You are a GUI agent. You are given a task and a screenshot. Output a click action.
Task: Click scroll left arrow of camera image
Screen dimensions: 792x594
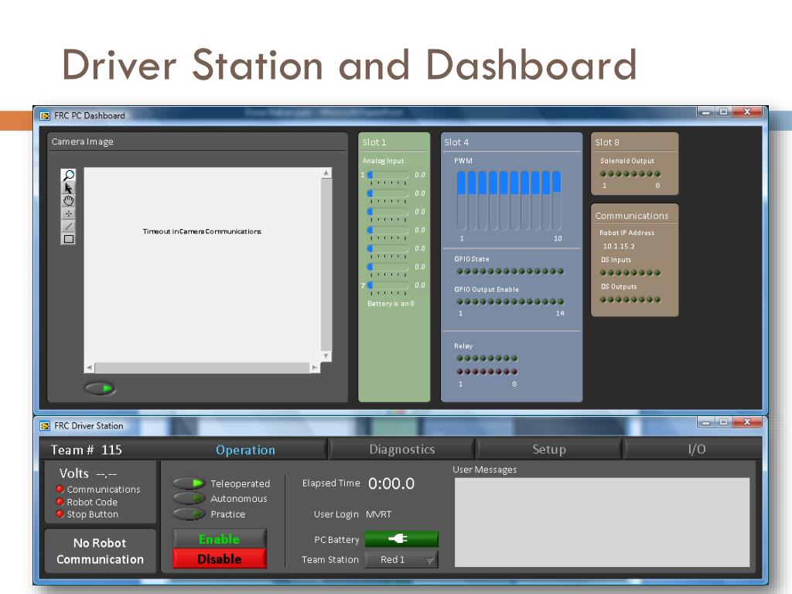pos(90,367)
